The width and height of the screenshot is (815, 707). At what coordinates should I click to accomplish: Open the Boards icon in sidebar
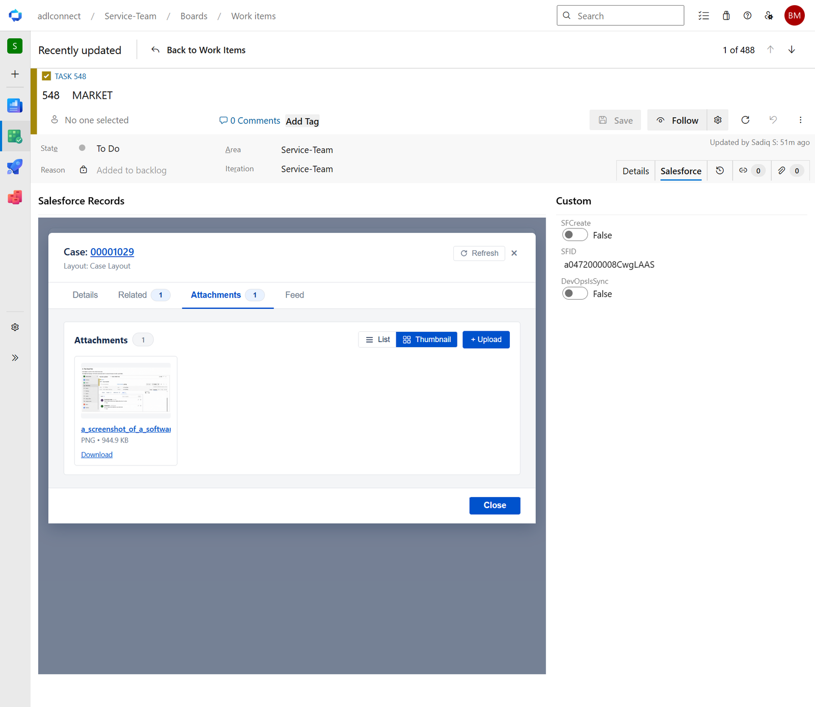click(x=15, y=136)
